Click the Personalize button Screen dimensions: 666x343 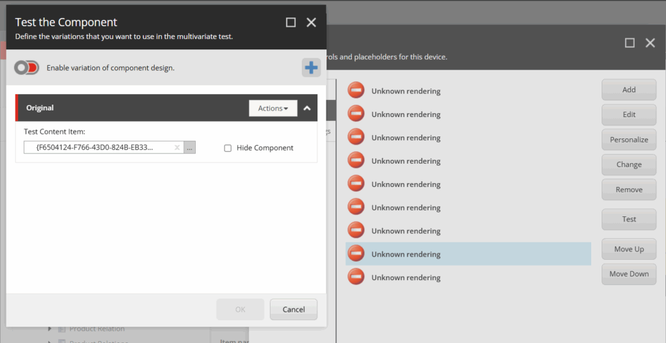(629, 140)
